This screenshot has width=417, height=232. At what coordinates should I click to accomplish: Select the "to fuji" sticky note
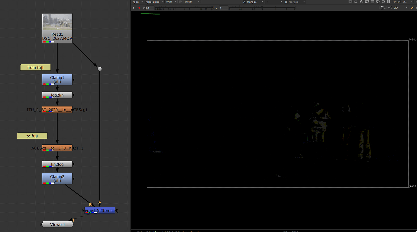pos(32,136)
